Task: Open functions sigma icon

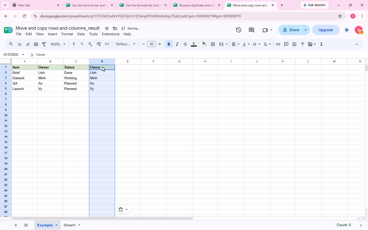Action: [x=321, y=44]
